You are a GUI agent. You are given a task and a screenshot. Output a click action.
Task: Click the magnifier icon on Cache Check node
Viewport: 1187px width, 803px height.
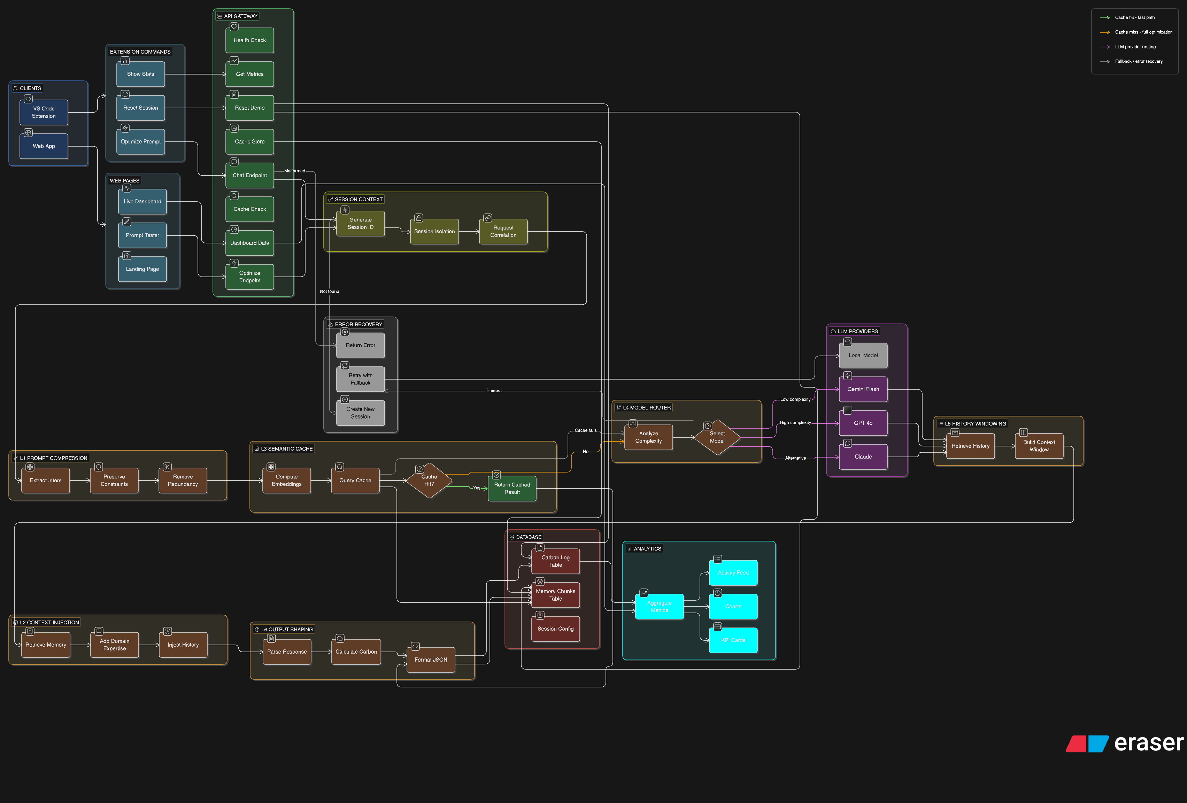click(234, 195)
